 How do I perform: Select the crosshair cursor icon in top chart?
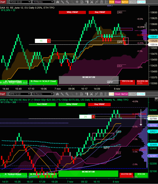click(77, 2)
